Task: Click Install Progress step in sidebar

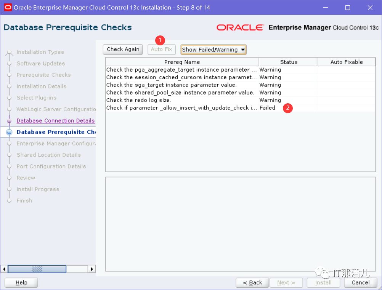Action: click(38, 189)
